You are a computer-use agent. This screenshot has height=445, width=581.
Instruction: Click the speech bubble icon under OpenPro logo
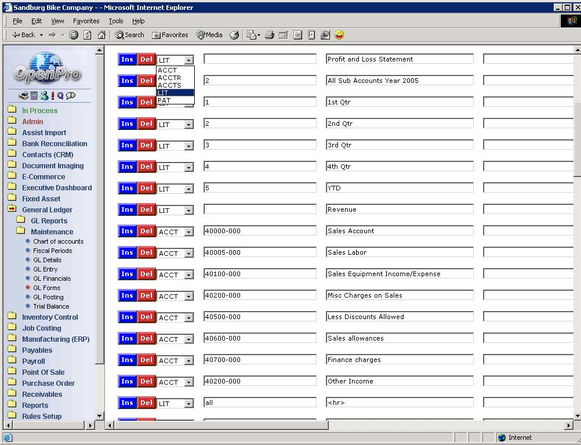[x=71, y=96]
